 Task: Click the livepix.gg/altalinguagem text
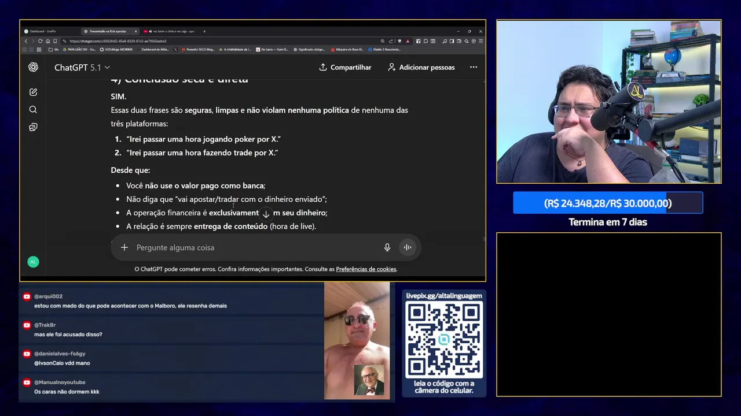coord(444,296)
